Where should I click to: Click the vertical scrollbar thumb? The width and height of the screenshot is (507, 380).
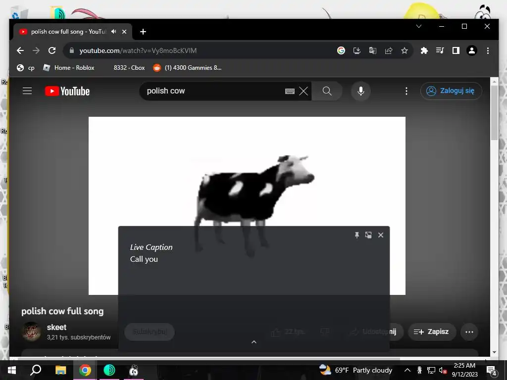(494, 113)
